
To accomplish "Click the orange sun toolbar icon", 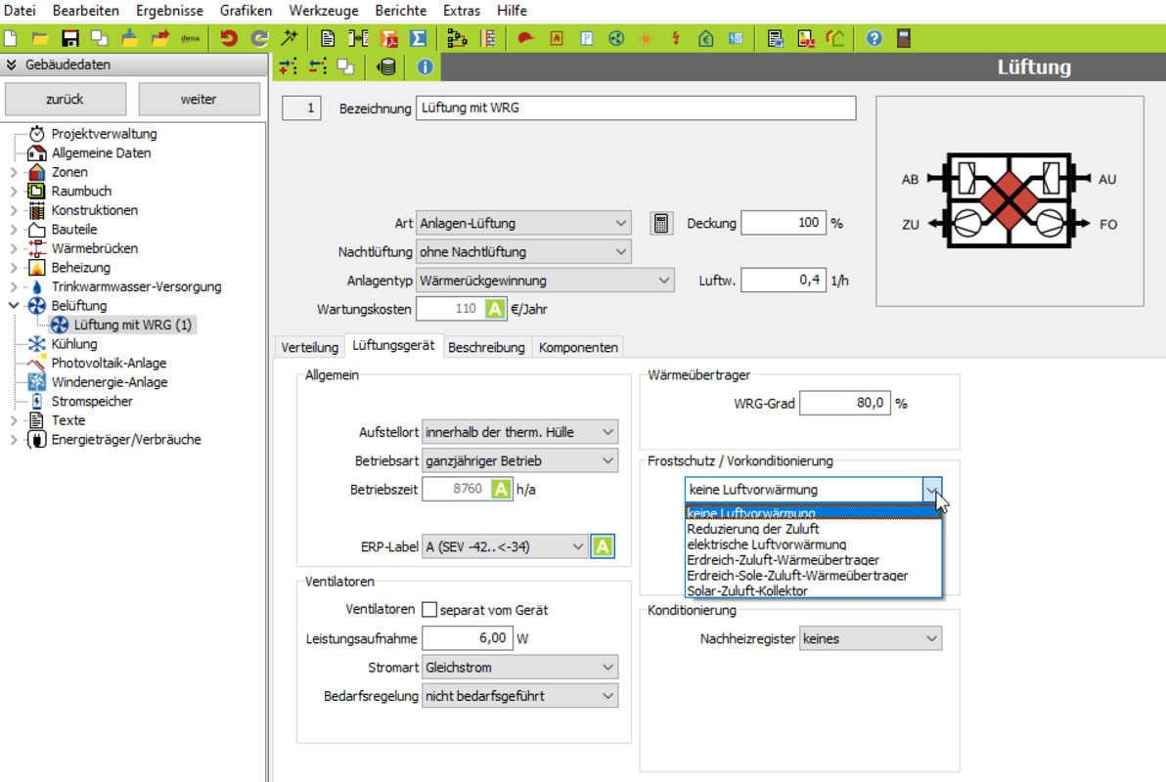I will click(647, 38).
